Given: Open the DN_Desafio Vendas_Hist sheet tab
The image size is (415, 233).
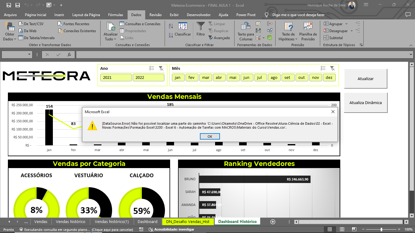Looking at the screenshot, I should click(x=188, y=221).
